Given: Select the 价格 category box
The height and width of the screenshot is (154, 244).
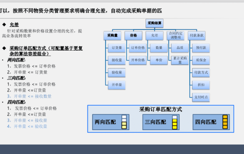Looking at the screenshot, I should click(x=134, y=36).
